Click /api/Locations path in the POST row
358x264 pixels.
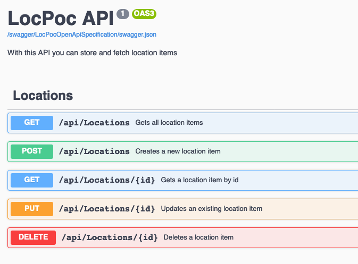pyautogui.click(x=94, y=151)
